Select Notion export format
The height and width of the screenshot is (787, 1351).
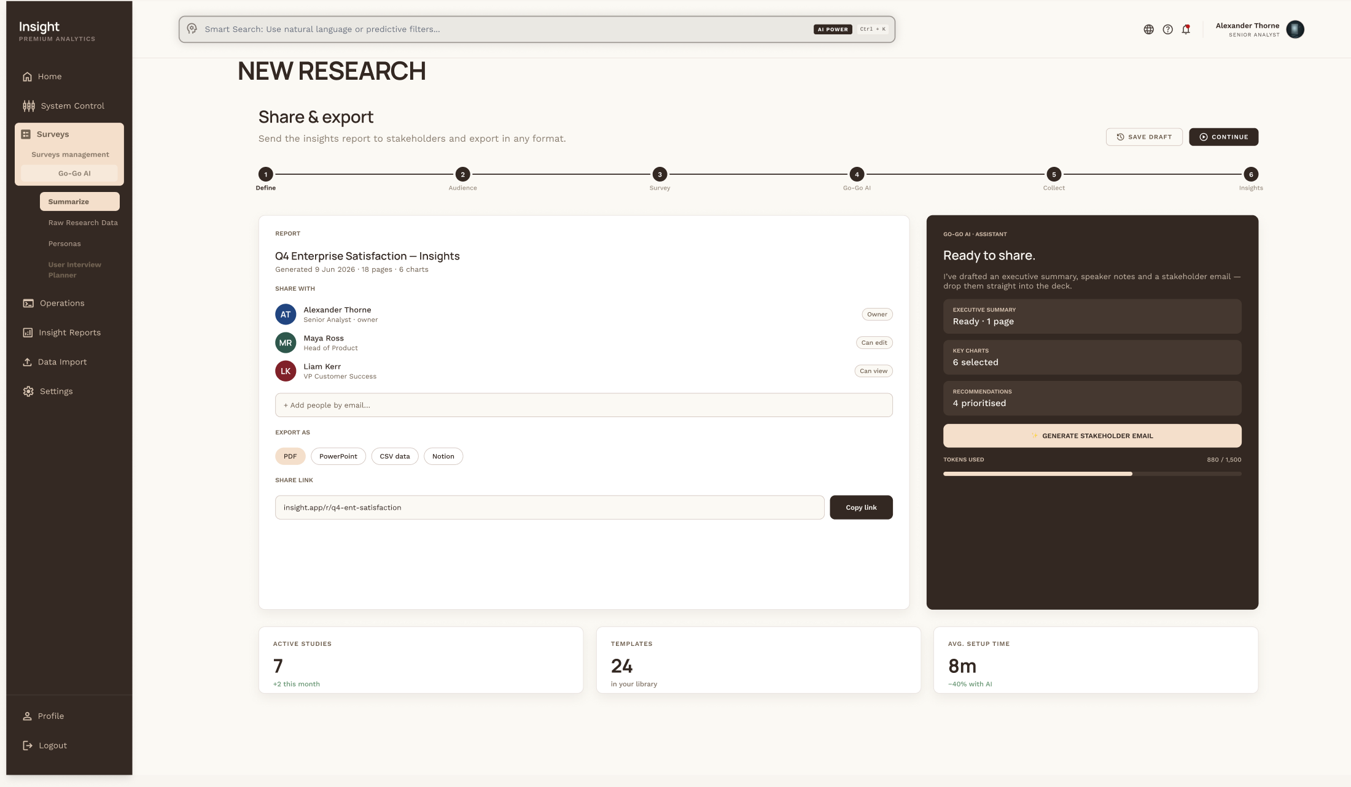point(443,456)
